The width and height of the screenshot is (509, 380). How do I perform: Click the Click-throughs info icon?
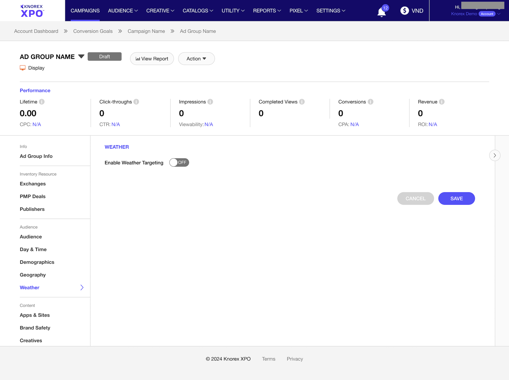click(x=136, y=102)
